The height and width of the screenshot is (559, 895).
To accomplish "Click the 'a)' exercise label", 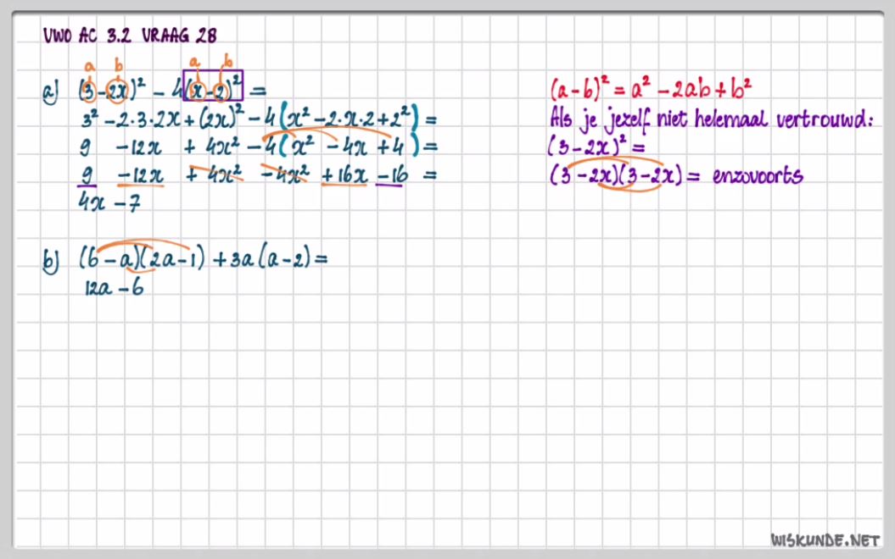I will (x=51, y=91).
